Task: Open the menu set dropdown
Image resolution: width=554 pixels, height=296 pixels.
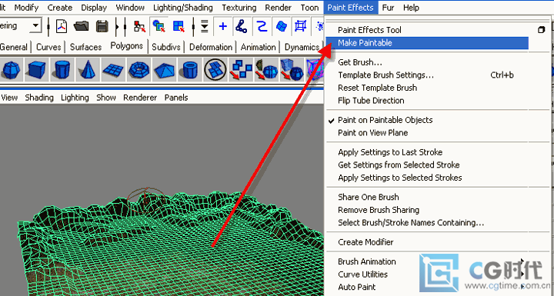Action: tap(35, 26)
